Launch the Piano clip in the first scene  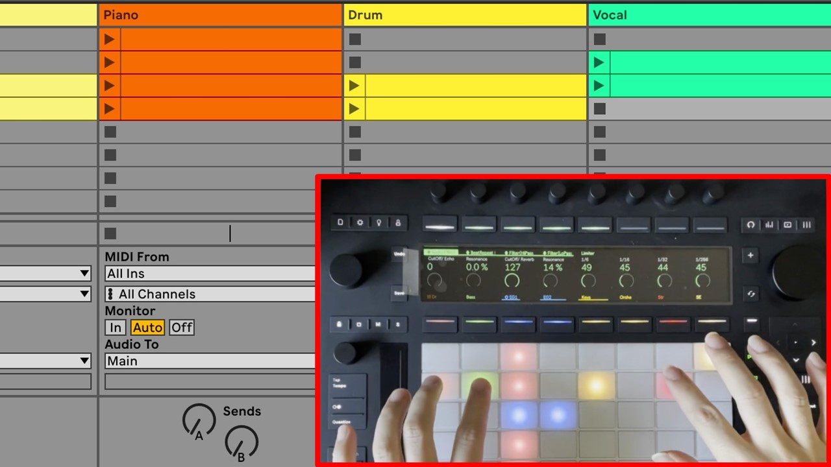click(110, 39)
